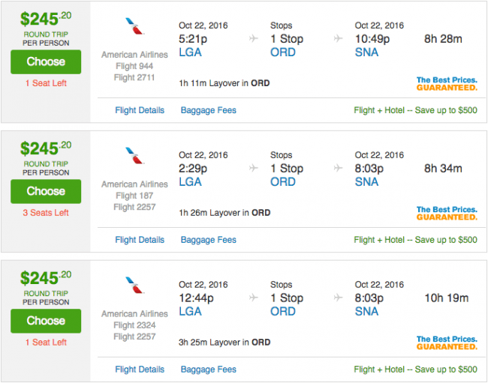488x383 pixels.
Task: Choose the flight with 3 Seats Left
Action: pos(46,191)
